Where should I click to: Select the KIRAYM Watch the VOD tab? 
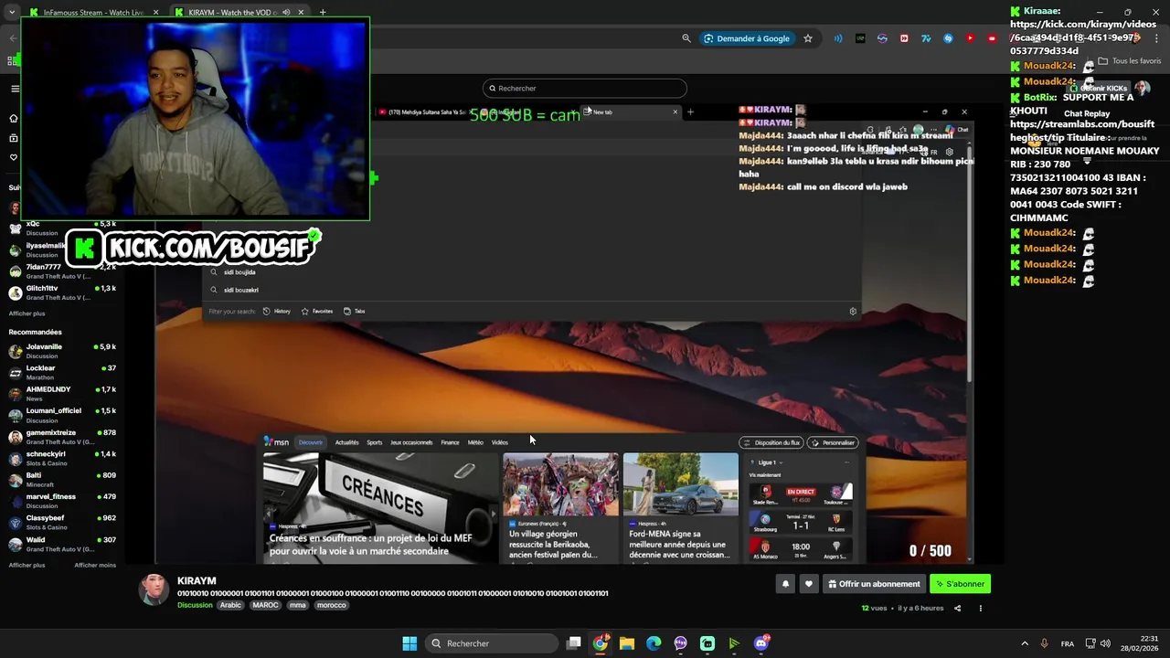point(239,13)
